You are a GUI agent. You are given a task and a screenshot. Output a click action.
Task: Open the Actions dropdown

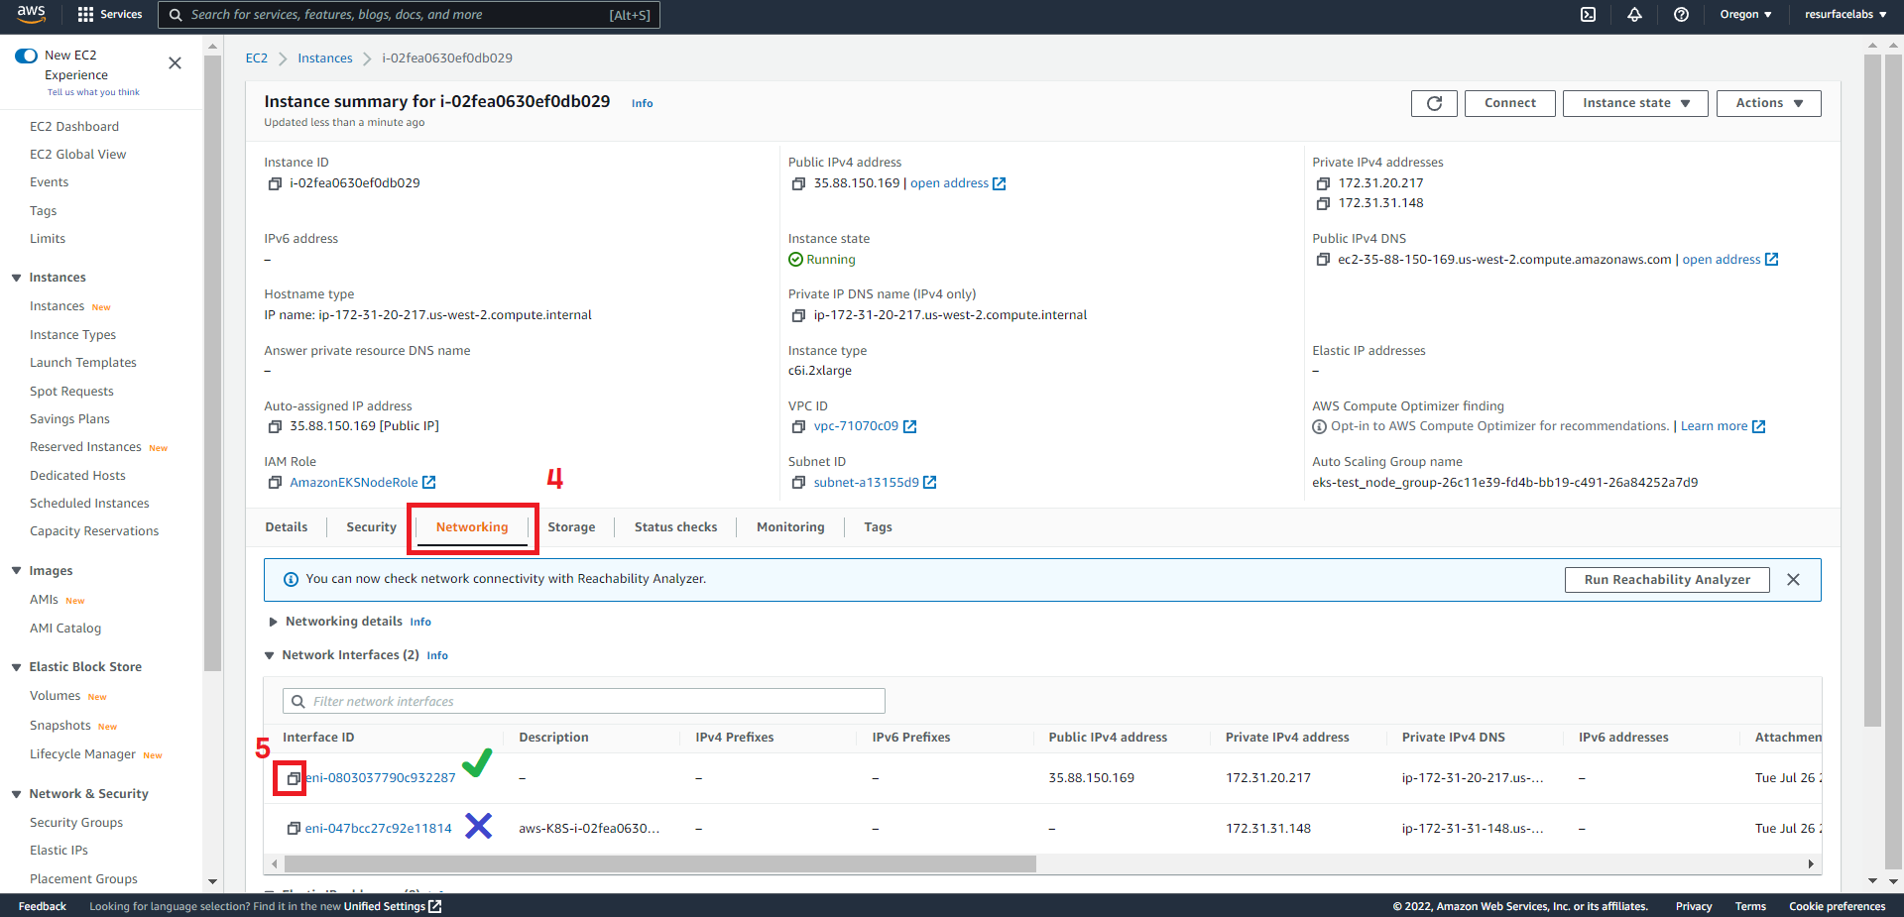coord(1768,103)
